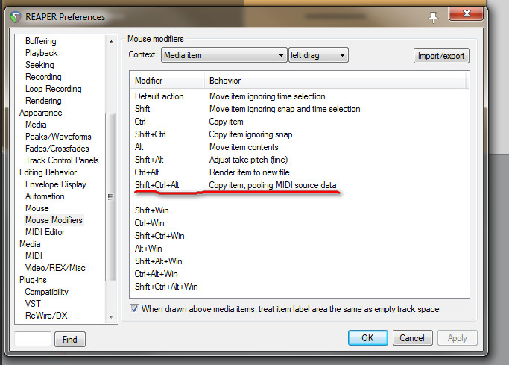
Task: Select the Shift+Ctrl+Alt pooling MIDI row
Action: tap(299, 185)
